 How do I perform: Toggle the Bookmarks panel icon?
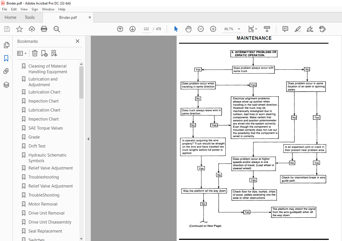6,58
